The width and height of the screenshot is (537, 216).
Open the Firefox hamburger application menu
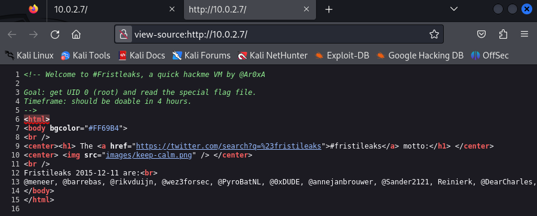[x=524, y=34]
